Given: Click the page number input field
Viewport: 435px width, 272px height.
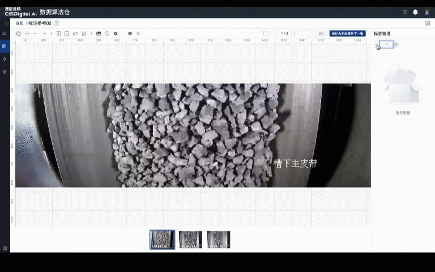Looking at the screenshot, I should click(x=309, y=33).
